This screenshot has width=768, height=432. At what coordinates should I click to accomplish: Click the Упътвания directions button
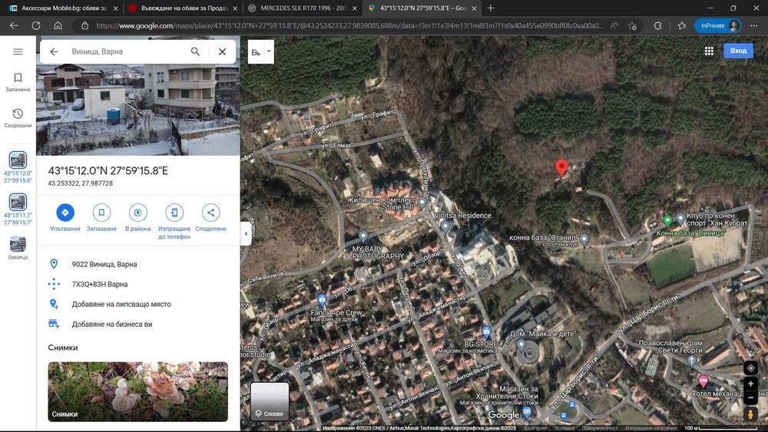(65, 218)
